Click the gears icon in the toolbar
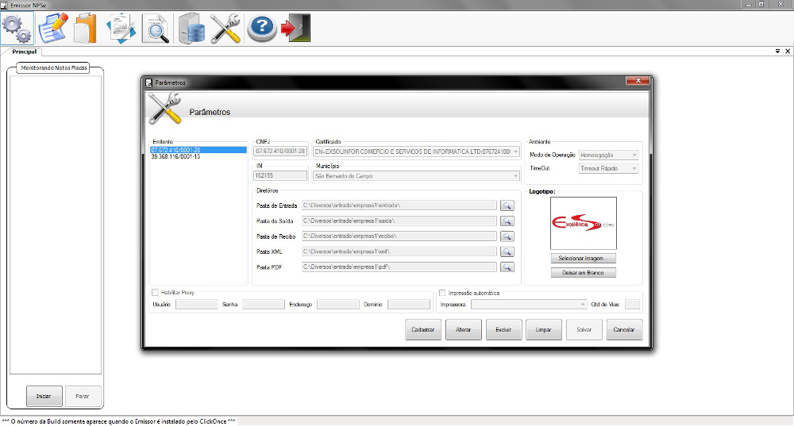Screen dimensions: 794x426 (17, 28)
